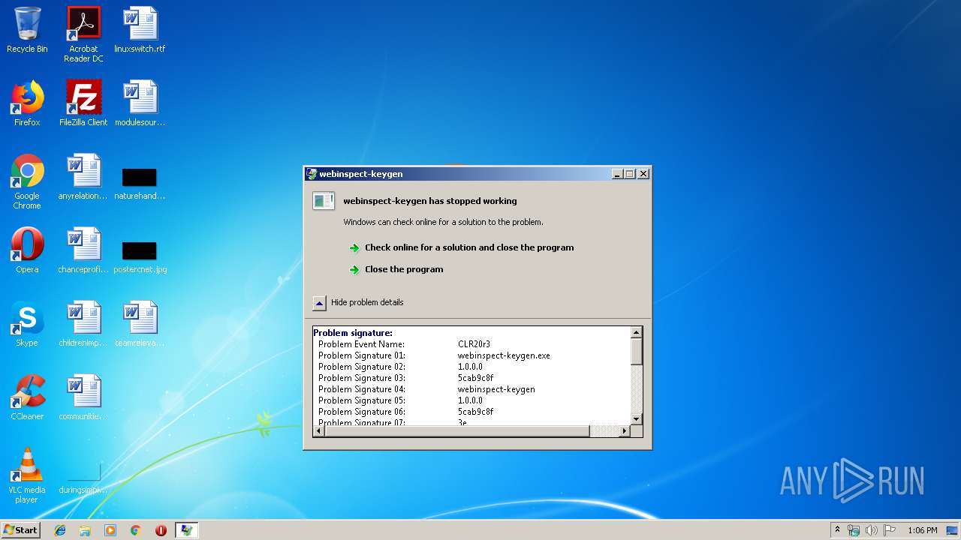Open the Start menu
961x540 pixels.
pos(21,530)
